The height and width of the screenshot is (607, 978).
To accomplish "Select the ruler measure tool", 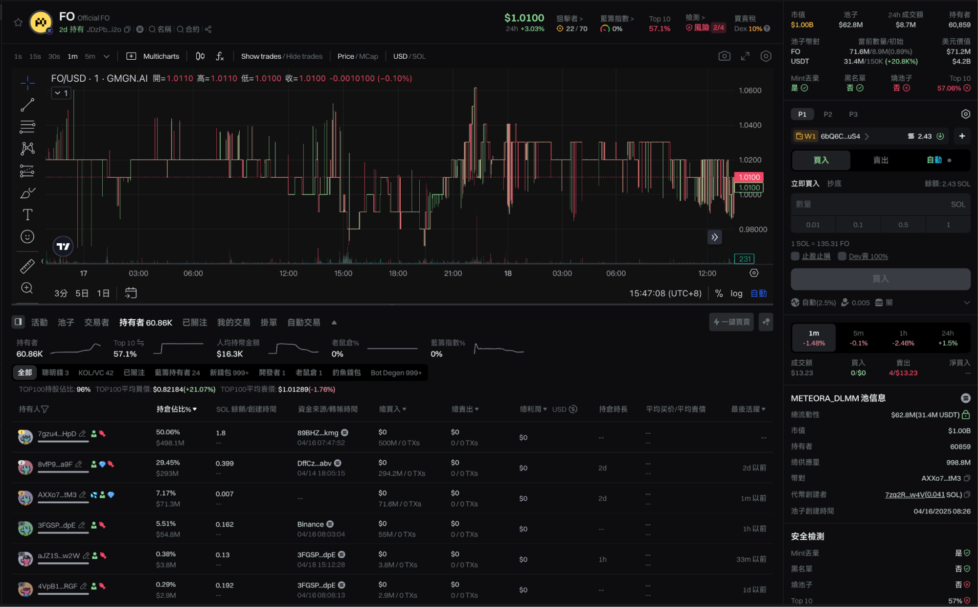I will [x=27, y=266].
